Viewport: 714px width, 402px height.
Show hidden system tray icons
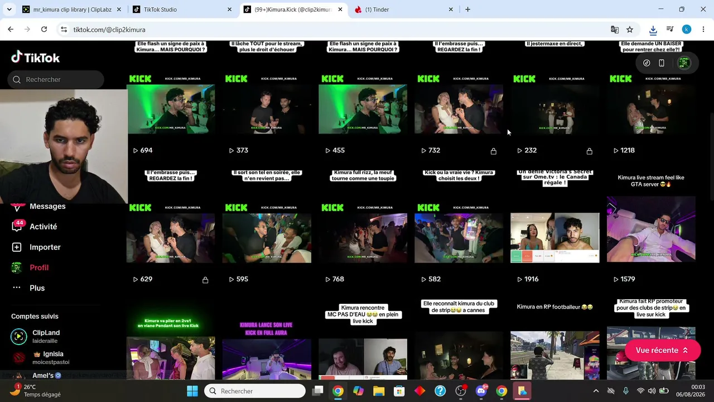(x=596, y=391)
